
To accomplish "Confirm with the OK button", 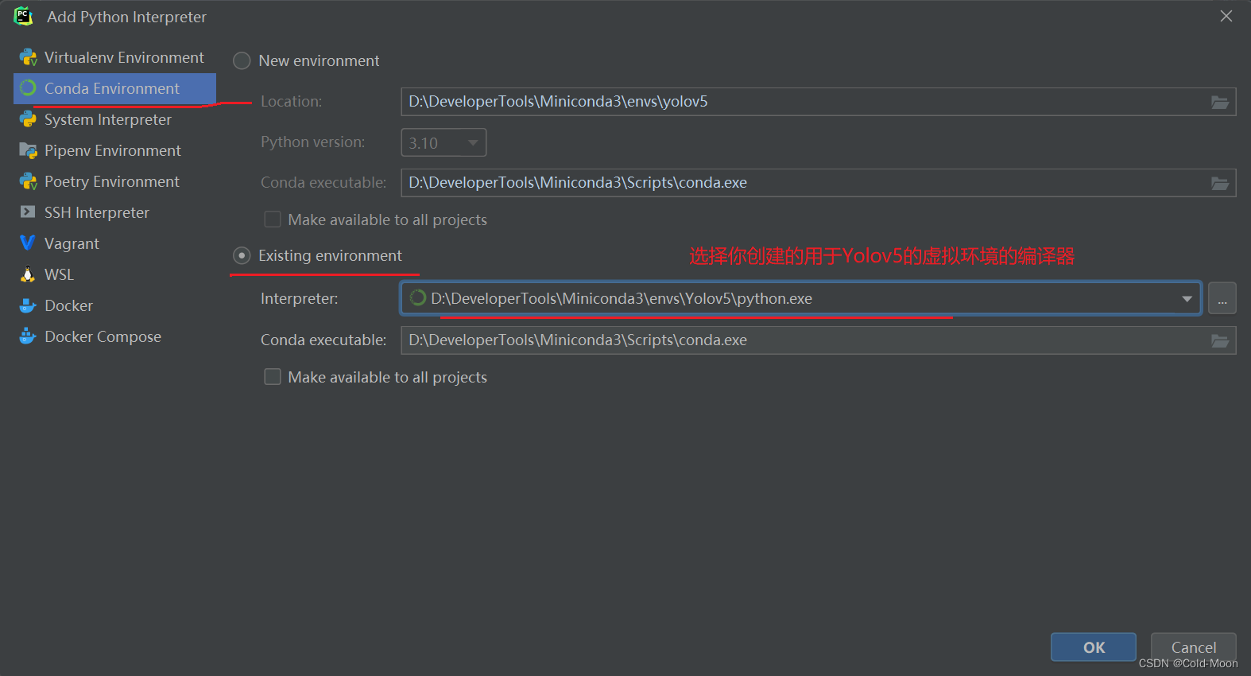I will pos(1094,647).
